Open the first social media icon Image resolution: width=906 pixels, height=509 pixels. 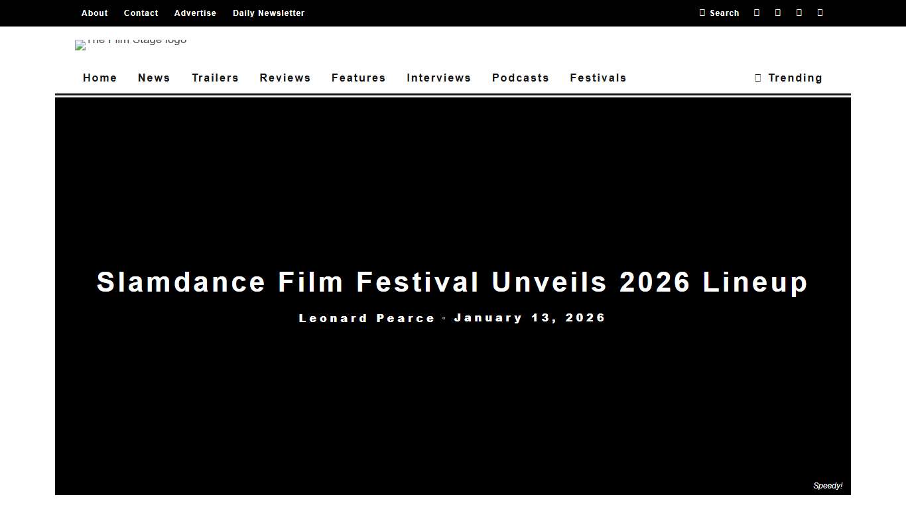coord(757,13)
